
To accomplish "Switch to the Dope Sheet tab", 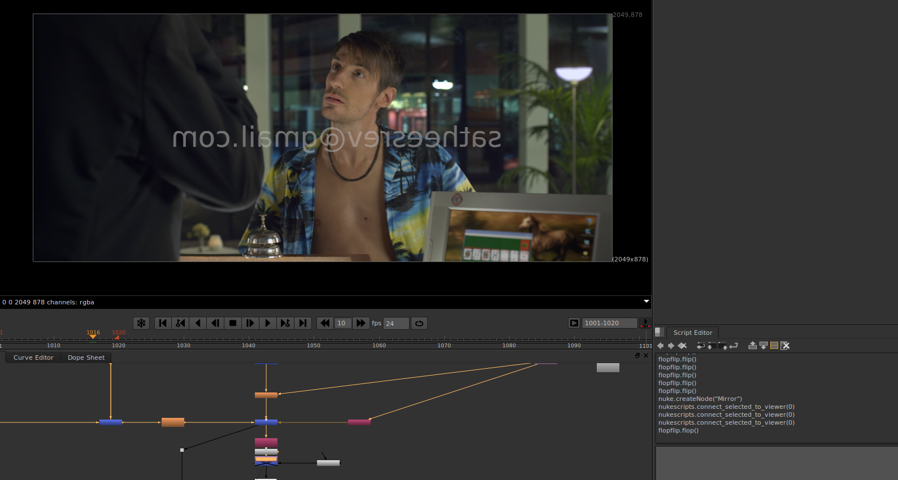I will pos(86,357).
